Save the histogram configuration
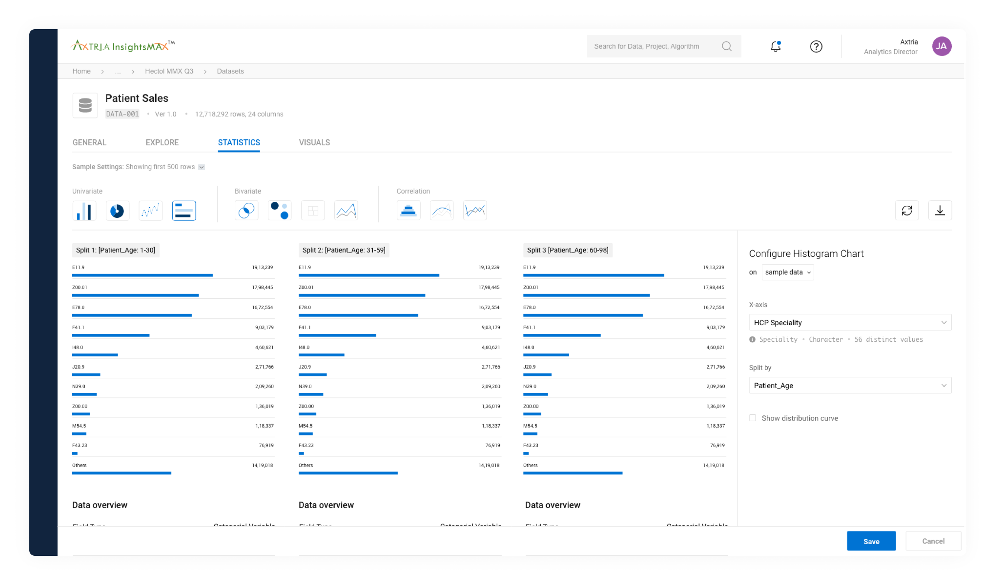Screen dimensions: 993x585 point(871,541)
